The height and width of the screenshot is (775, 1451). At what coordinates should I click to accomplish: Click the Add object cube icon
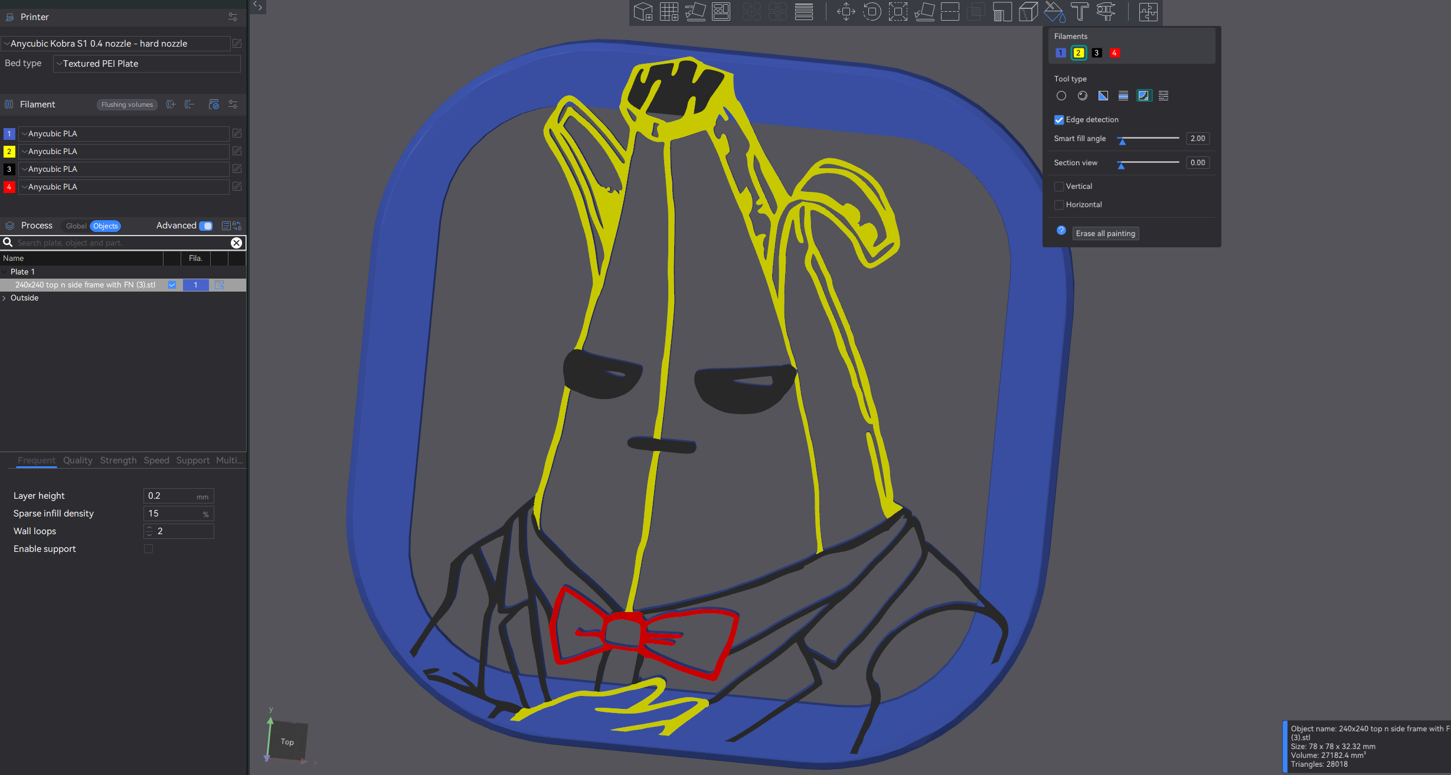coord(643,12)
